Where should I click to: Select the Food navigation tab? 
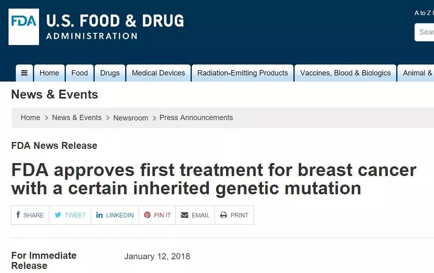point(79,73)
